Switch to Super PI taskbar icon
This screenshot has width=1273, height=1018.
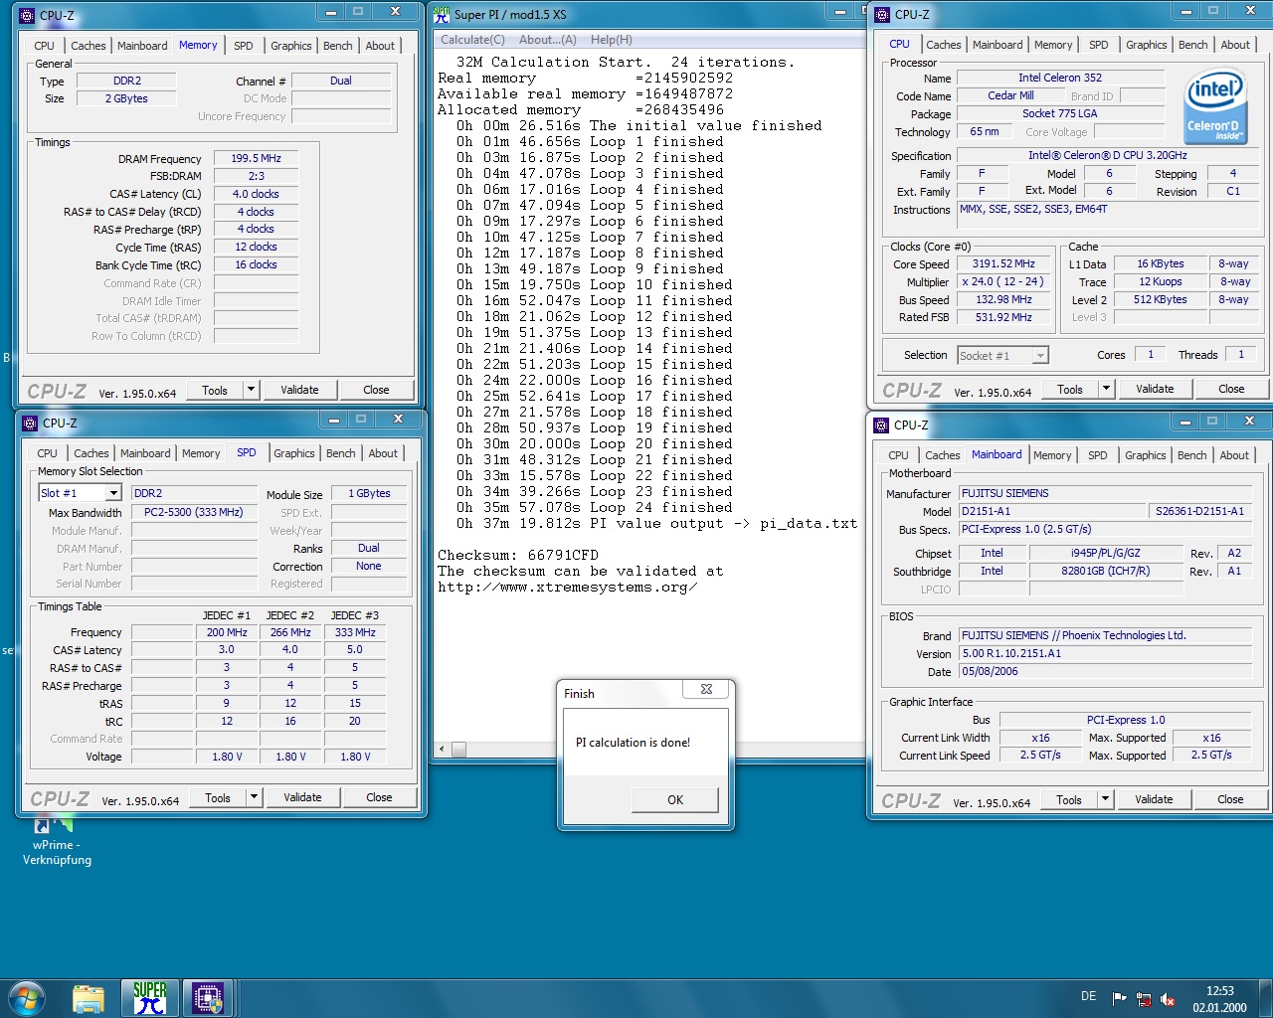click(x=150, y=998)
